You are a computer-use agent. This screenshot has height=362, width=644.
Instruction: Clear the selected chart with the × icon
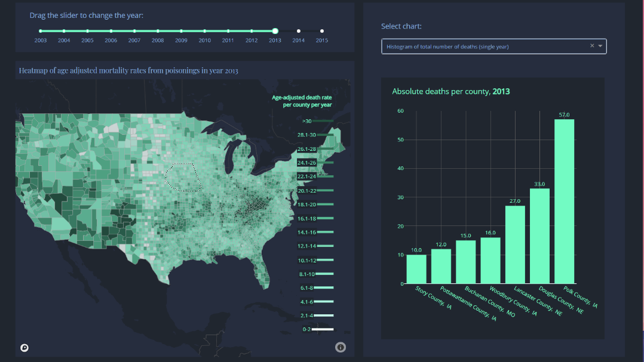pos(592,46)
